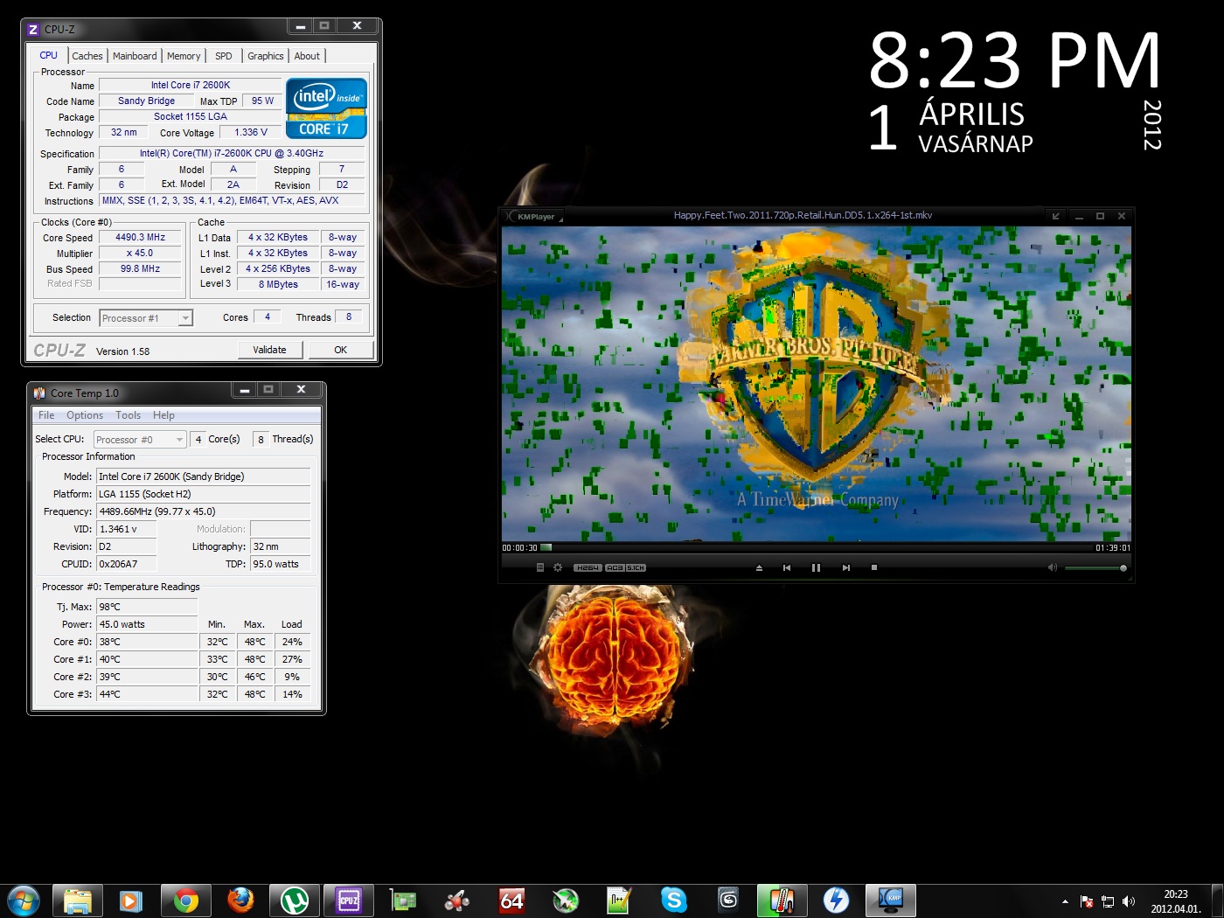Open Windows Explorer from the taskbar
The width and height of the screenshot is (1224, 918).
78,901
